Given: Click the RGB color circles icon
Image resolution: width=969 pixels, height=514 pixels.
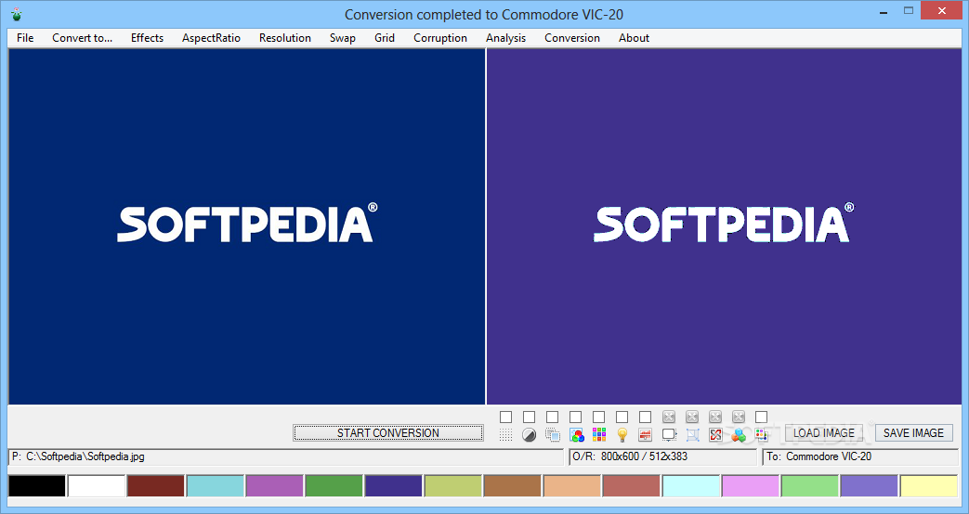Looking at the screenshot, I should (576, 435).
